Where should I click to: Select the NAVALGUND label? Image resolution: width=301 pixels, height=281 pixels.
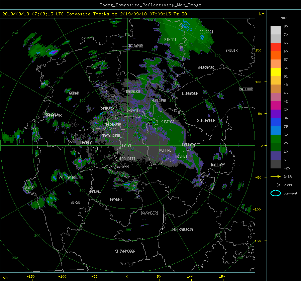(x=111, y=136)
